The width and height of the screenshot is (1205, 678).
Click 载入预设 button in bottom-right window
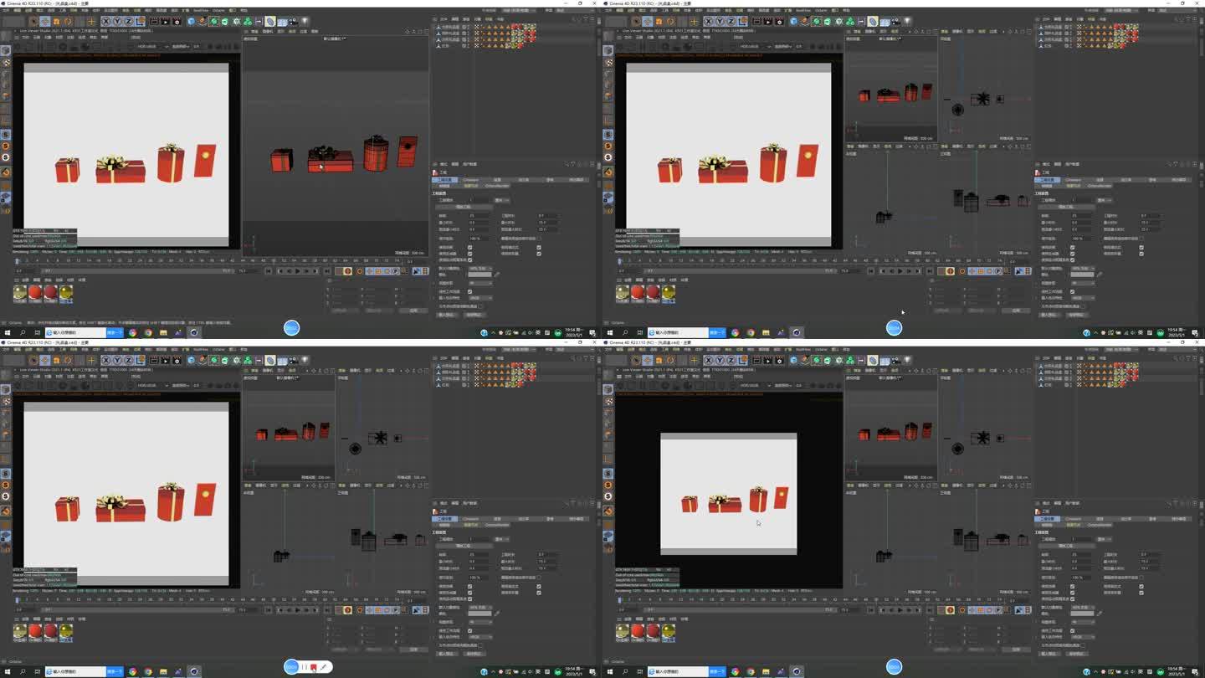coord(1050,654)
